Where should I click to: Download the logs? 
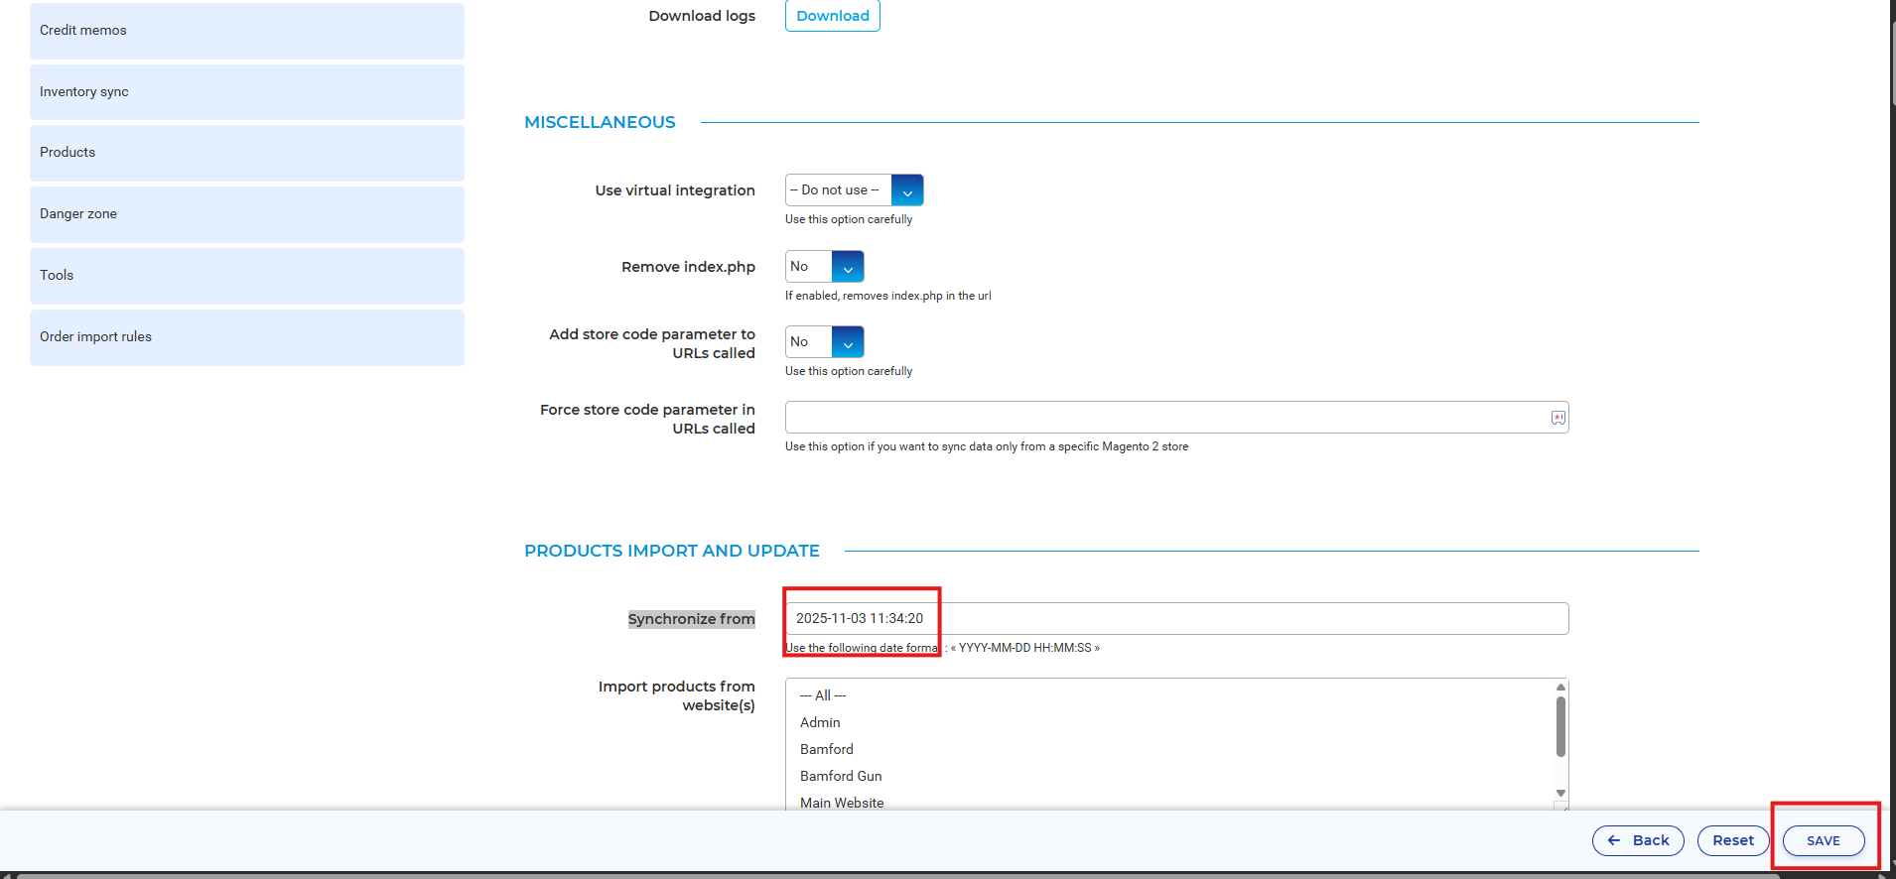click(x=832, y=16)
